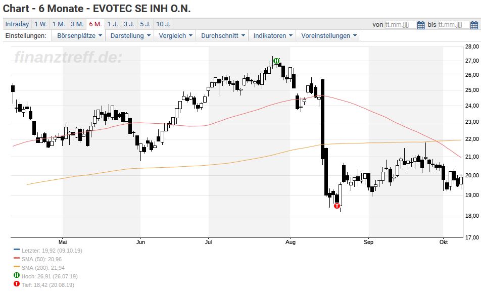This screenshot has height=293, width=481.
Task: Switch to Intraday time range tab
Action: click(x=17, y=24)
